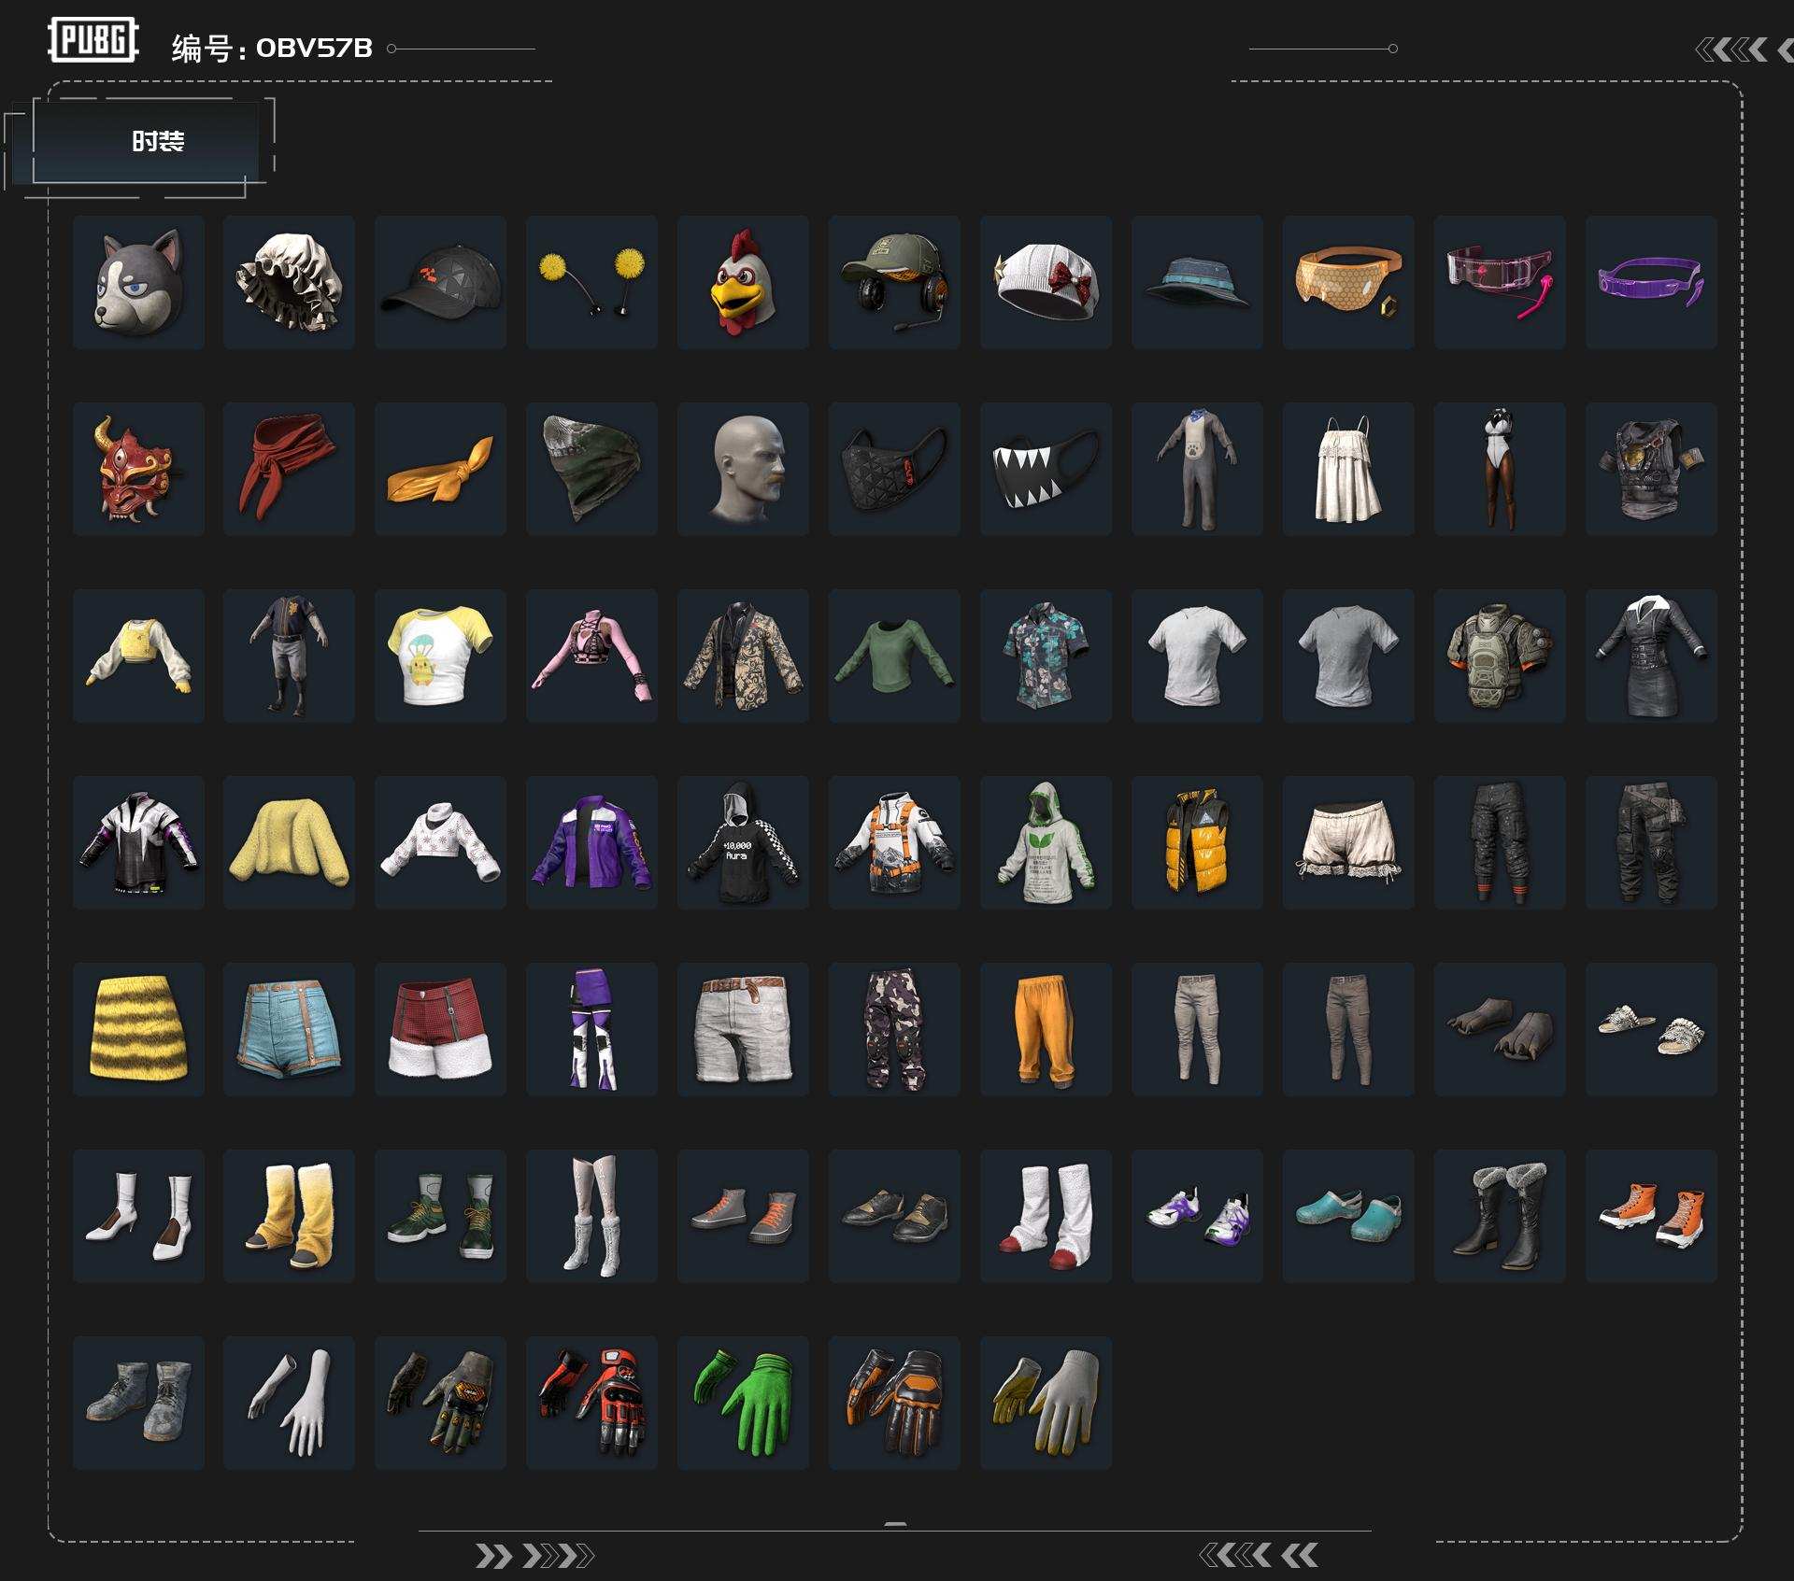Select the black quilted face mask
Image resolution: width=1794 pixels, height=1581 pixels.
point(894,469)
